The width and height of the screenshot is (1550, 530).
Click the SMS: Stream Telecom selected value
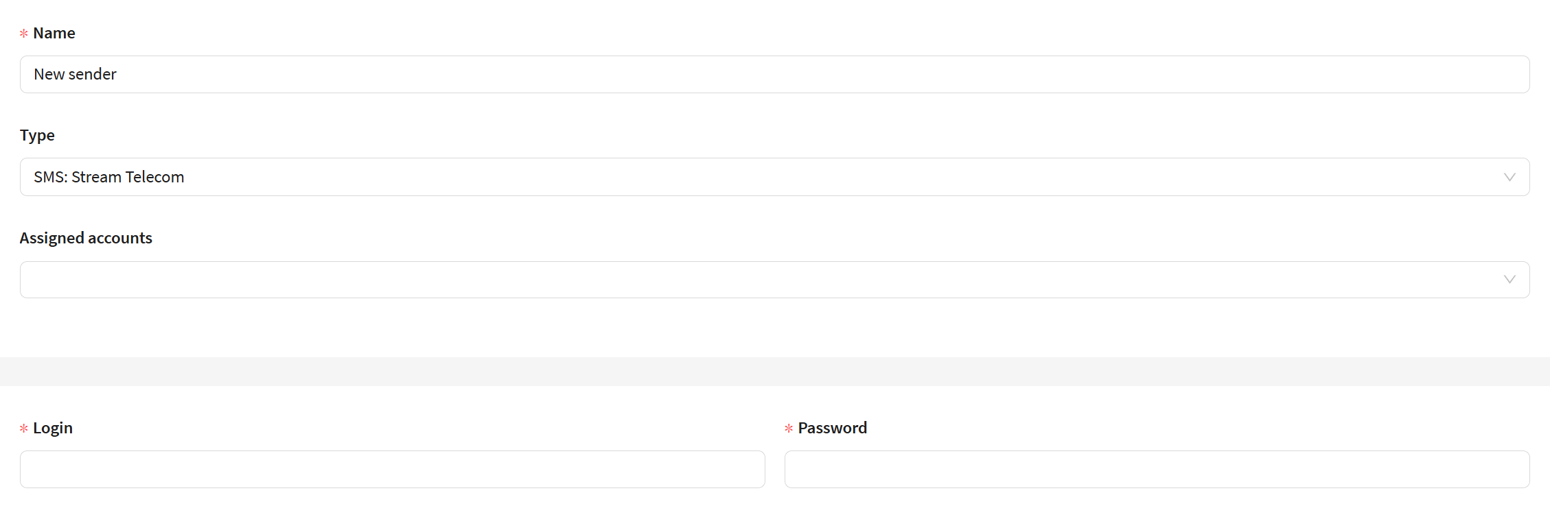109,177
